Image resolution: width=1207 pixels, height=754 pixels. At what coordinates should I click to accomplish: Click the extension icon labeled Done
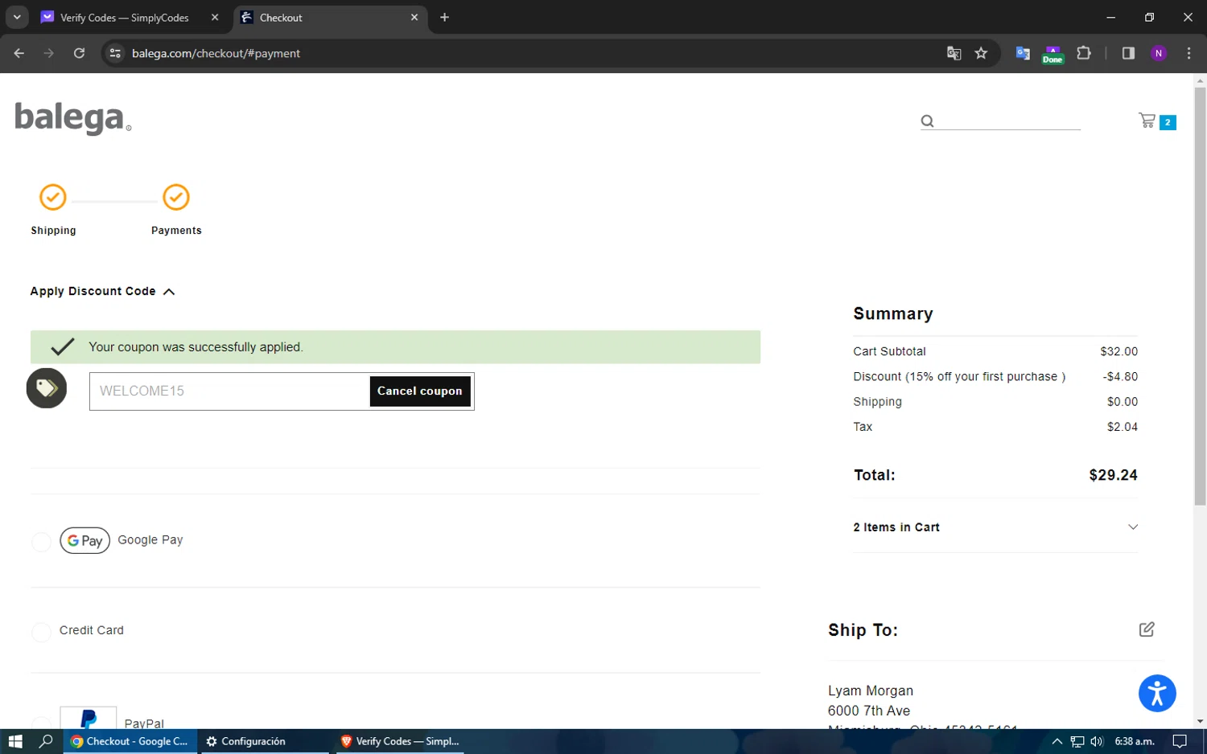pyautogui.click(x=1053, y=54)
